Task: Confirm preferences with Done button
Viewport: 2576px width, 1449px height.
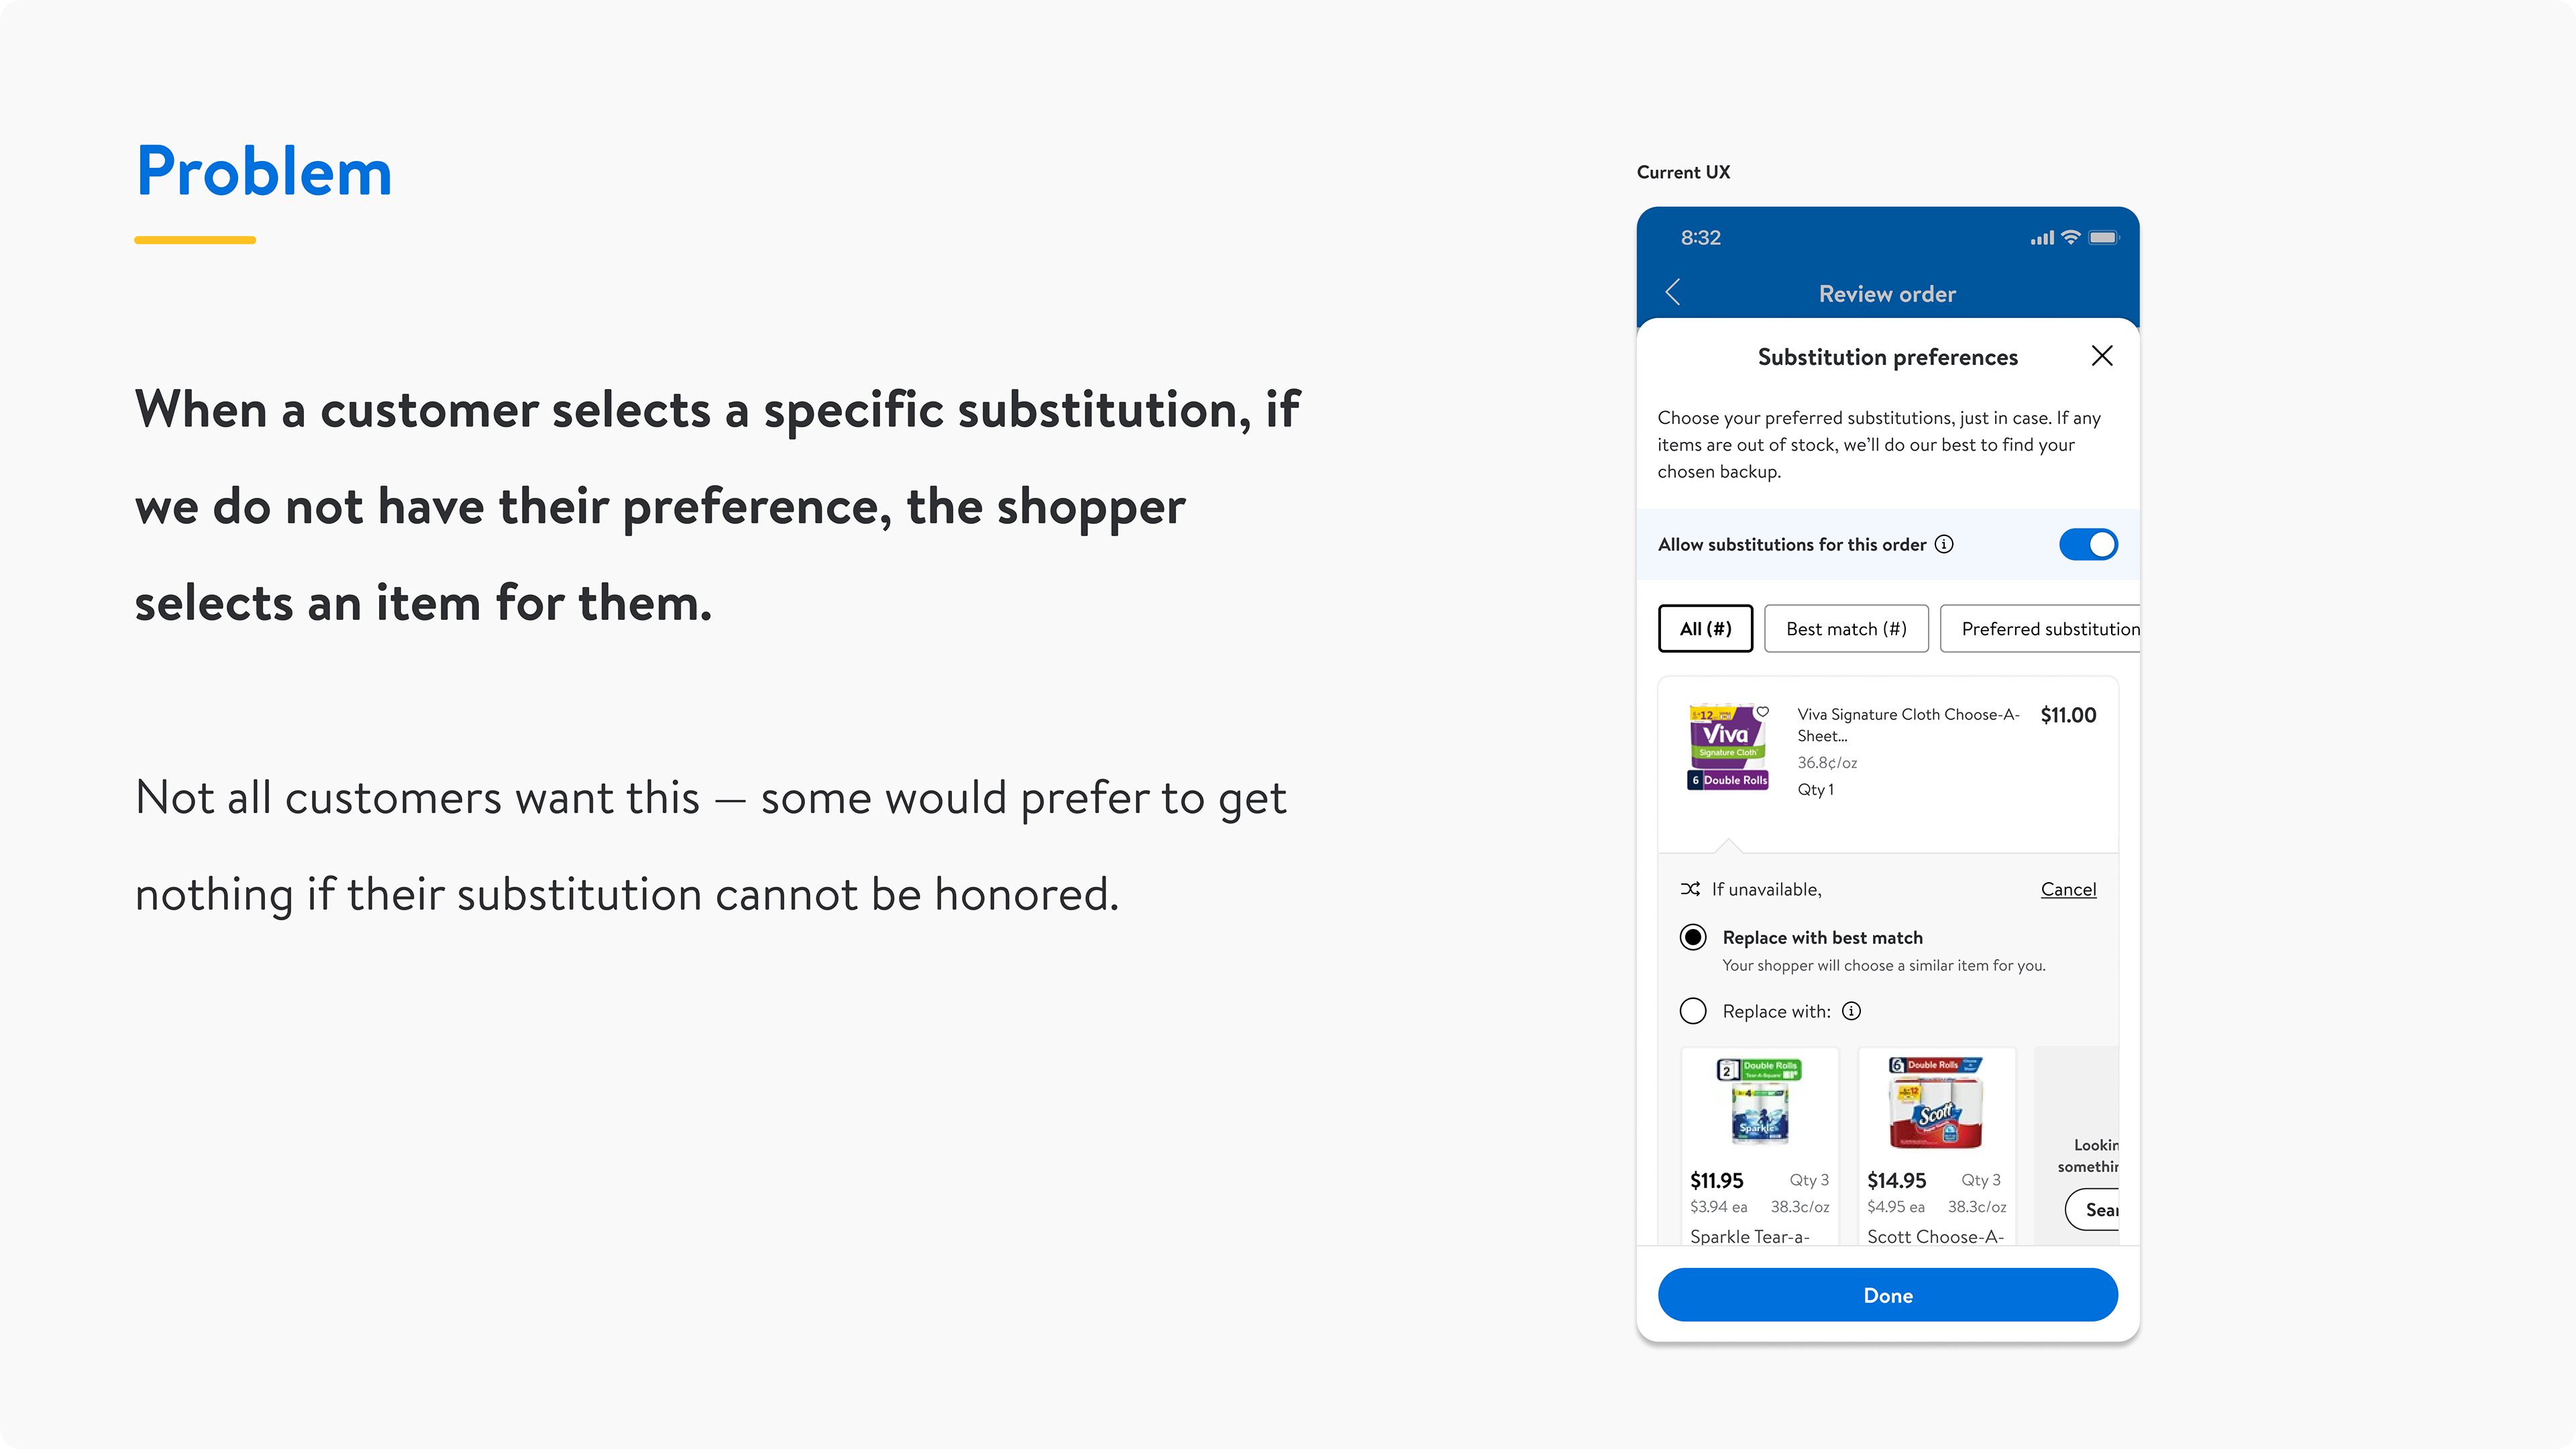Action: (1887, 1295)
